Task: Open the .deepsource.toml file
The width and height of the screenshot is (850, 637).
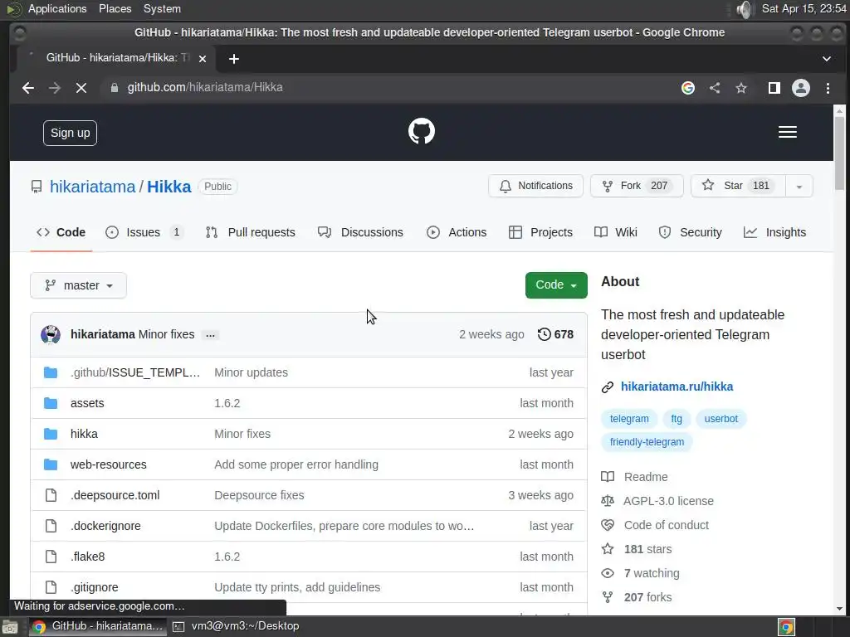Action: tap(115, 496)
